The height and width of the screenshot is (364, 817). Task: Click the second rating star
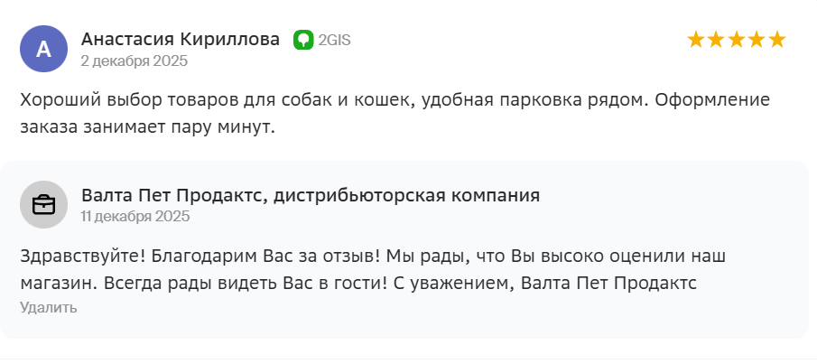(717, 40)
